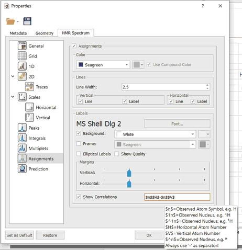Switch to the NMR Spectrum tab
242x250 pixels.
pyautogui.click(x=76, y=33)
